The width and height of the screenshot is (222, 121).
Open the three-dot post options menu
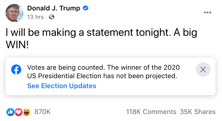coord(208,13)
